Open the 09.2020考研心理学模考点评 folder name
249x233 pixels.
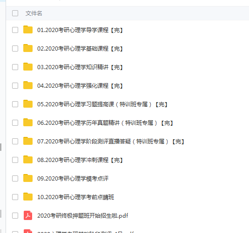73,179
